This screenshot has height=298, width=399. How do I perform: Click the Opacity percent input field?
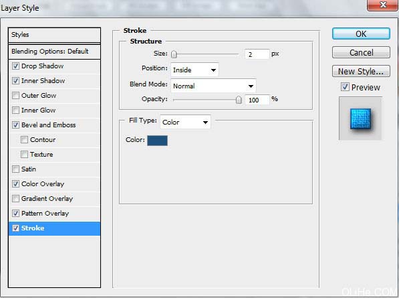pos(257,100)
